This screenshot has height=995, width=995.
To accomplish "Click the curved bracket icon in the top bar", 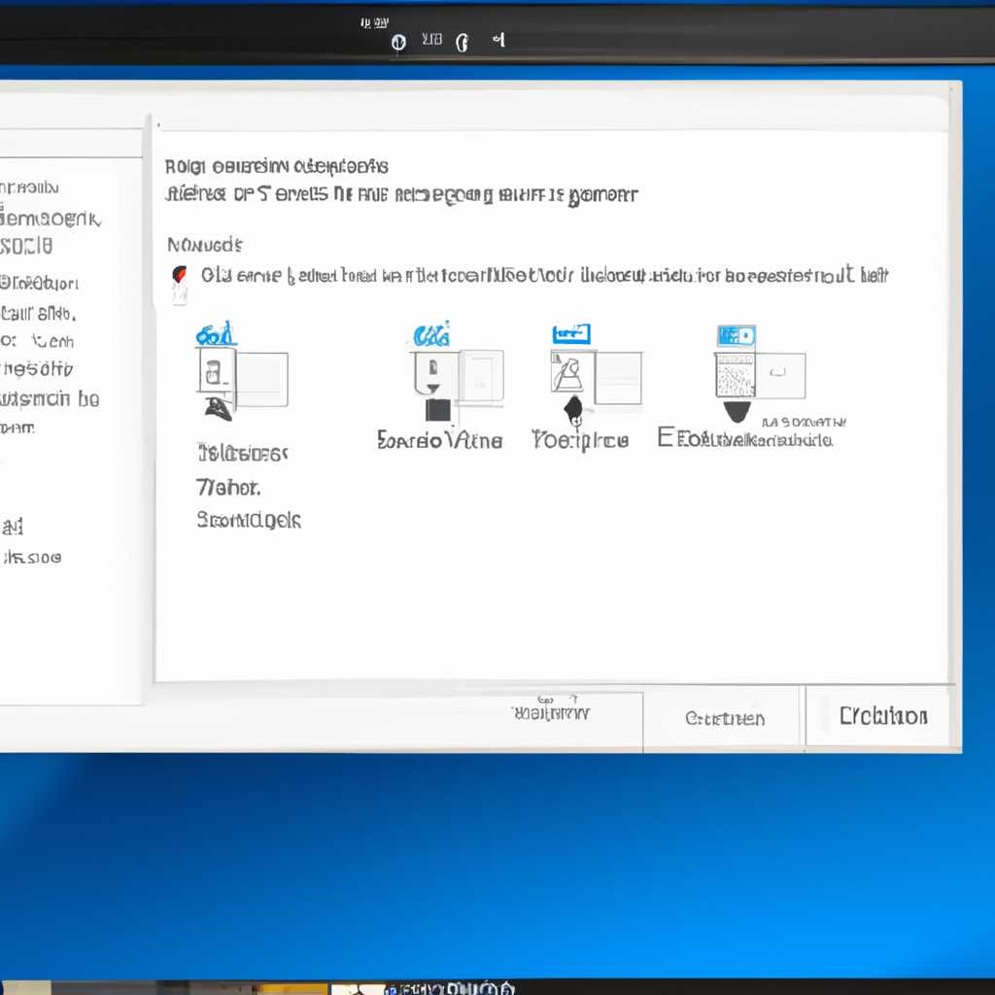I will click(463, 43).
